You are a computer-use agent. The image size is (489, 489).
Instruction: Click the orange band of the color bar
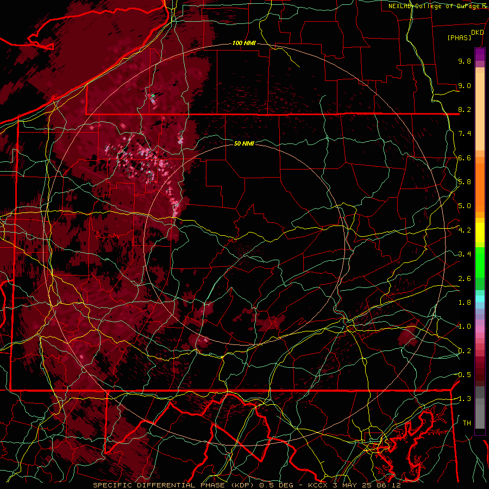480,184
